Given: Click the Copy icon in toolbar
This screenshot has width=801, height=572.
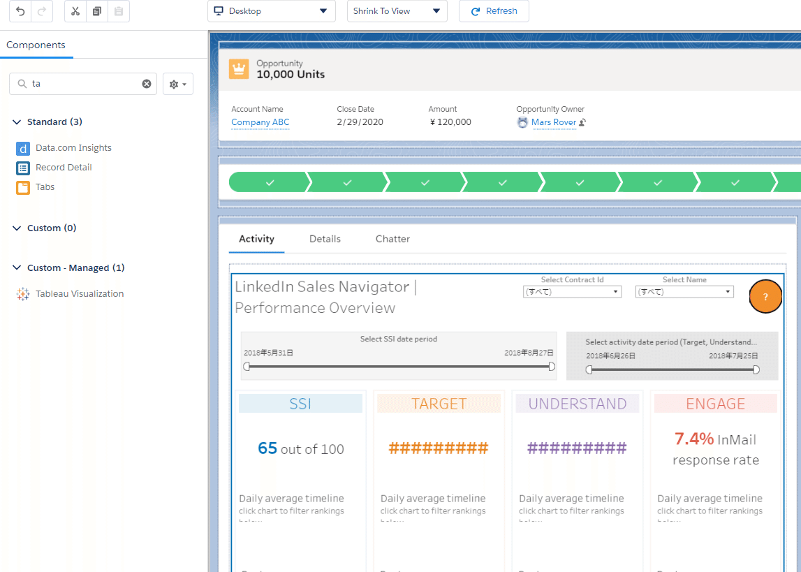Looking at the screenshot, I should (x=97, y=11).
